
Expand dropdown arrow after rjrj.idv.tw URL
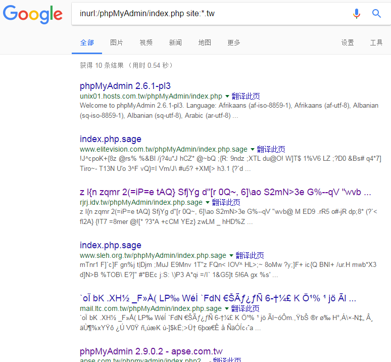(x=208, y=203)
